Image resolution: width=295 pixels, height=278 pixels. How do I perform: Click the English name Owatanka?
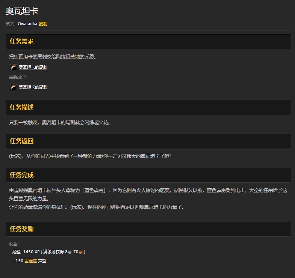(27, 24)
